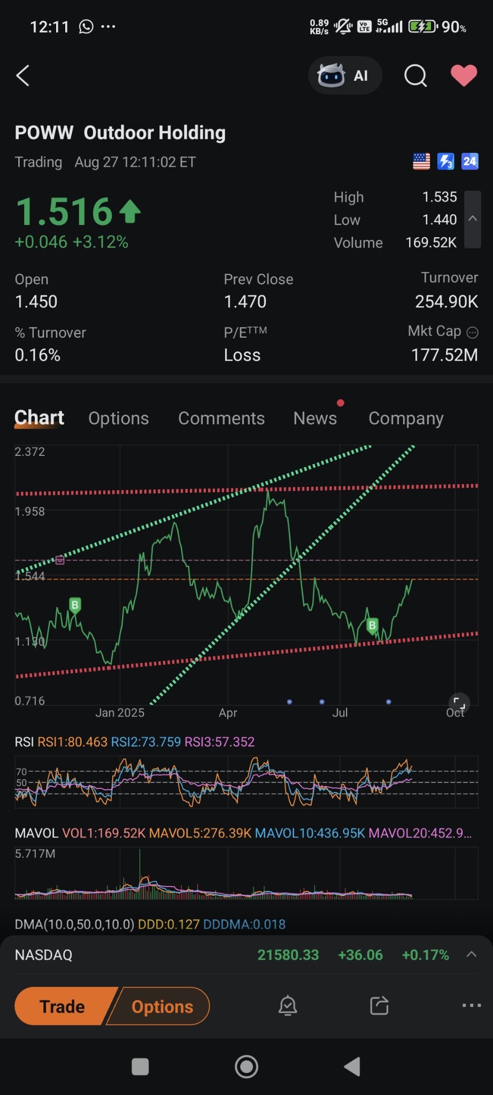Viewport: 493px width, 1095px height.
Task: Open the Company tab
Action: coord(406,418)
